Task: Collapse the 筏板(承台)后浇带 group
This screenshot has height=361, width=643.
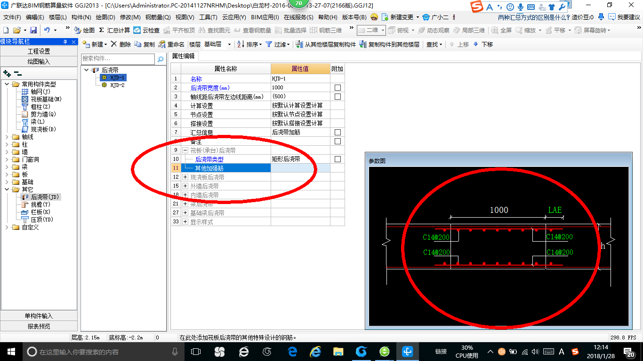Action: [185, 150]
